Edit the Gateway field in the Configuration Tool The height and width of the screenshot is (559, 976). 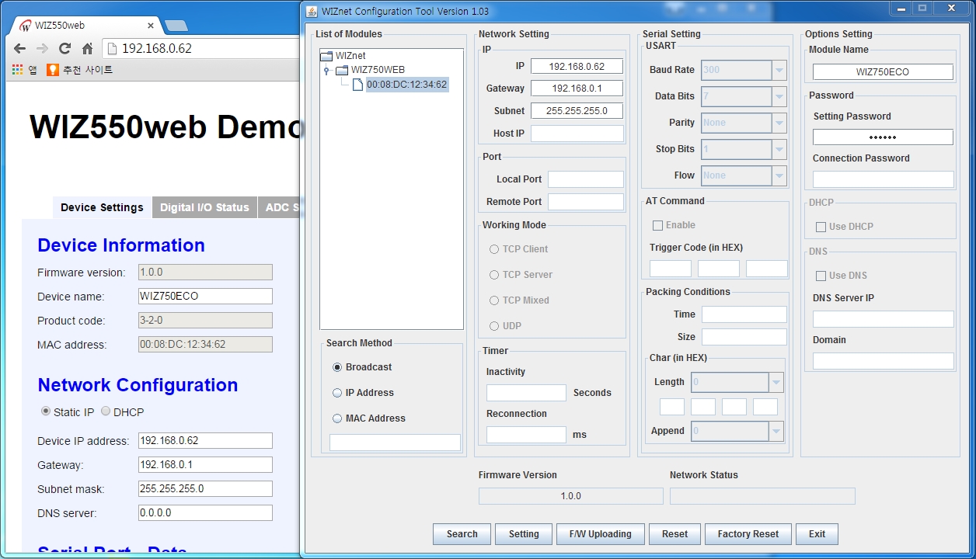click(x=577, y=89)
